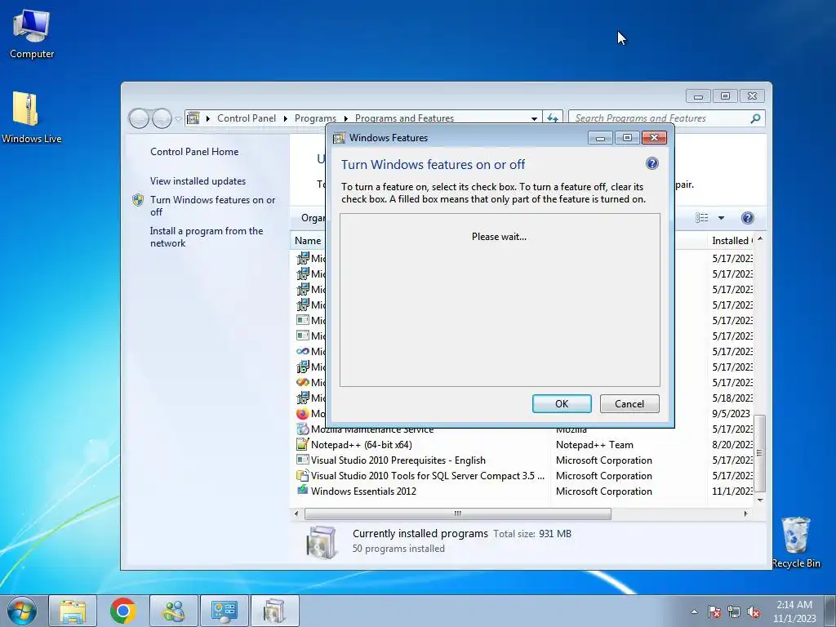Open the Recycle Bin desktop icon
836x627 pixels.
tap(796, 542)
